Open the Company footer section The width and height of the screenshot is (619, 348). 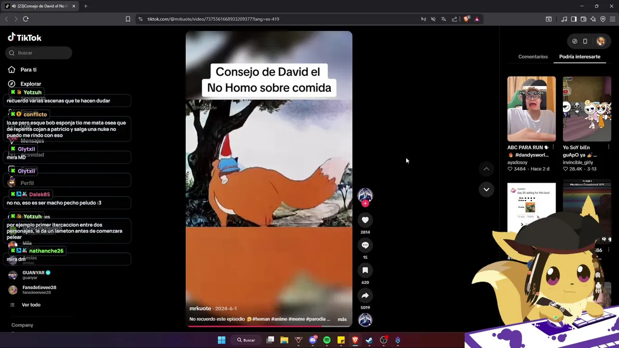22,325
